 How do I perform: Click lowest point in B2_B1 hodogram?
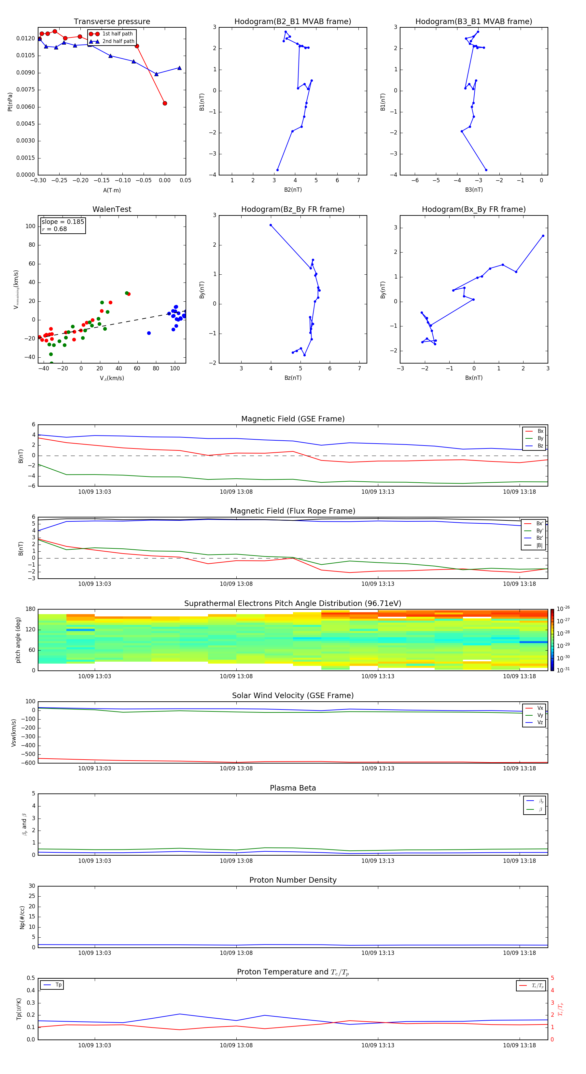pyautogui.click(x=277, y=170)
